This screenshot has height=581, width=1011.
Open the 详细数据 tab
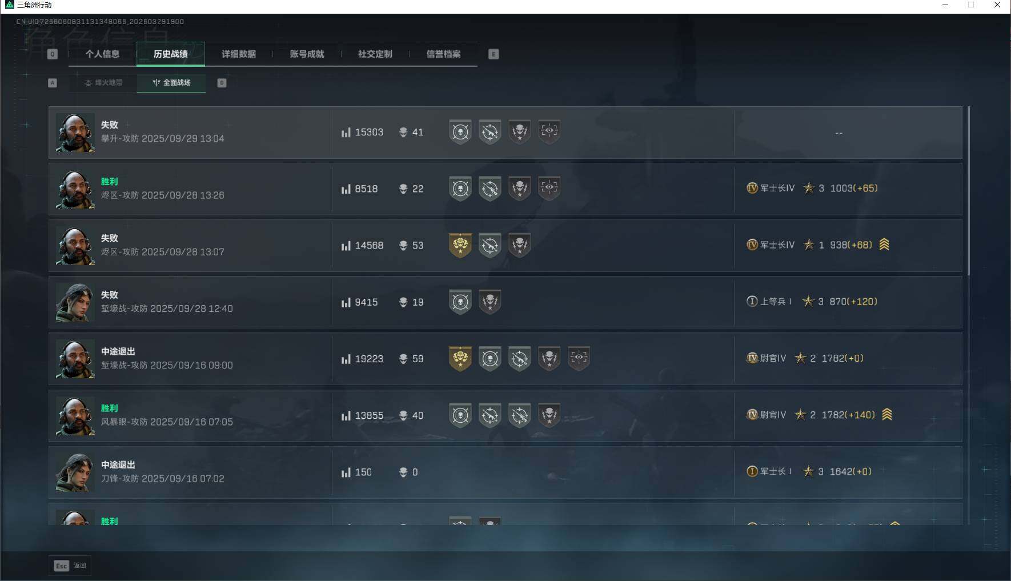[239, 54]
